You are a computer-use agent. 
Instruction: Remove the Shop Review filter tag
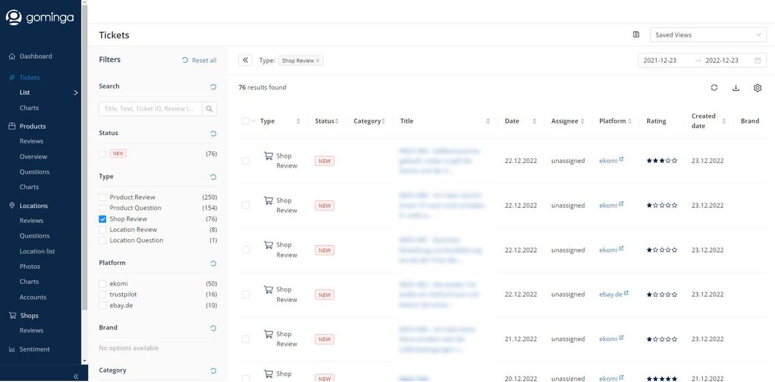(x=318, y=61)
